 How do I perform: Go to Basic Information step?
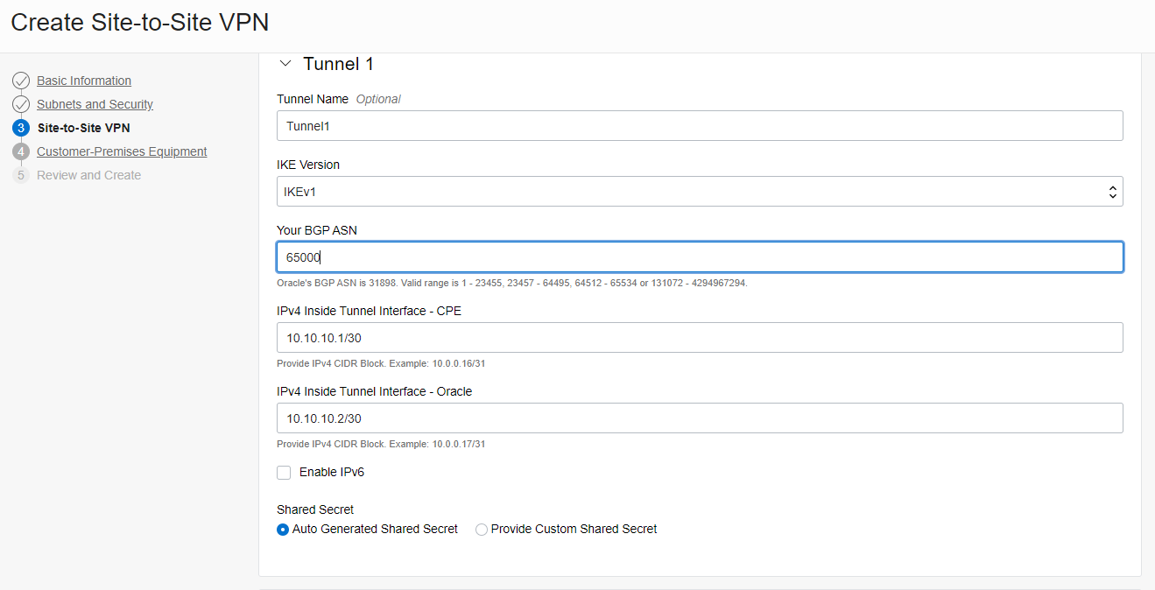click(x=84, y=81)
